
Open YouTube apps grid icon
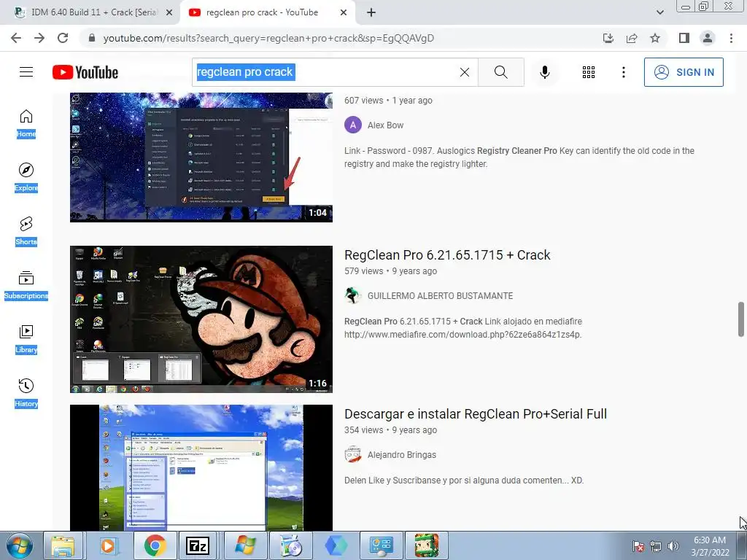coord(589,72)
